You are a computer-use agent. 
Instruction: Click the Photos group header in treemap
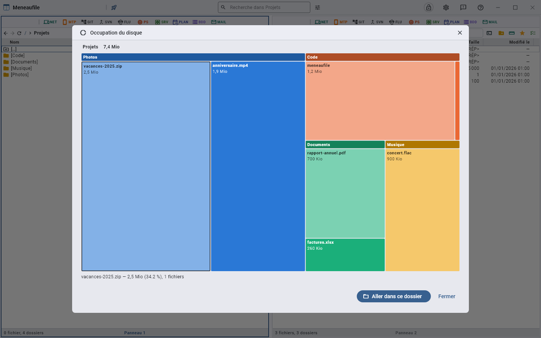tap(193, 57)
